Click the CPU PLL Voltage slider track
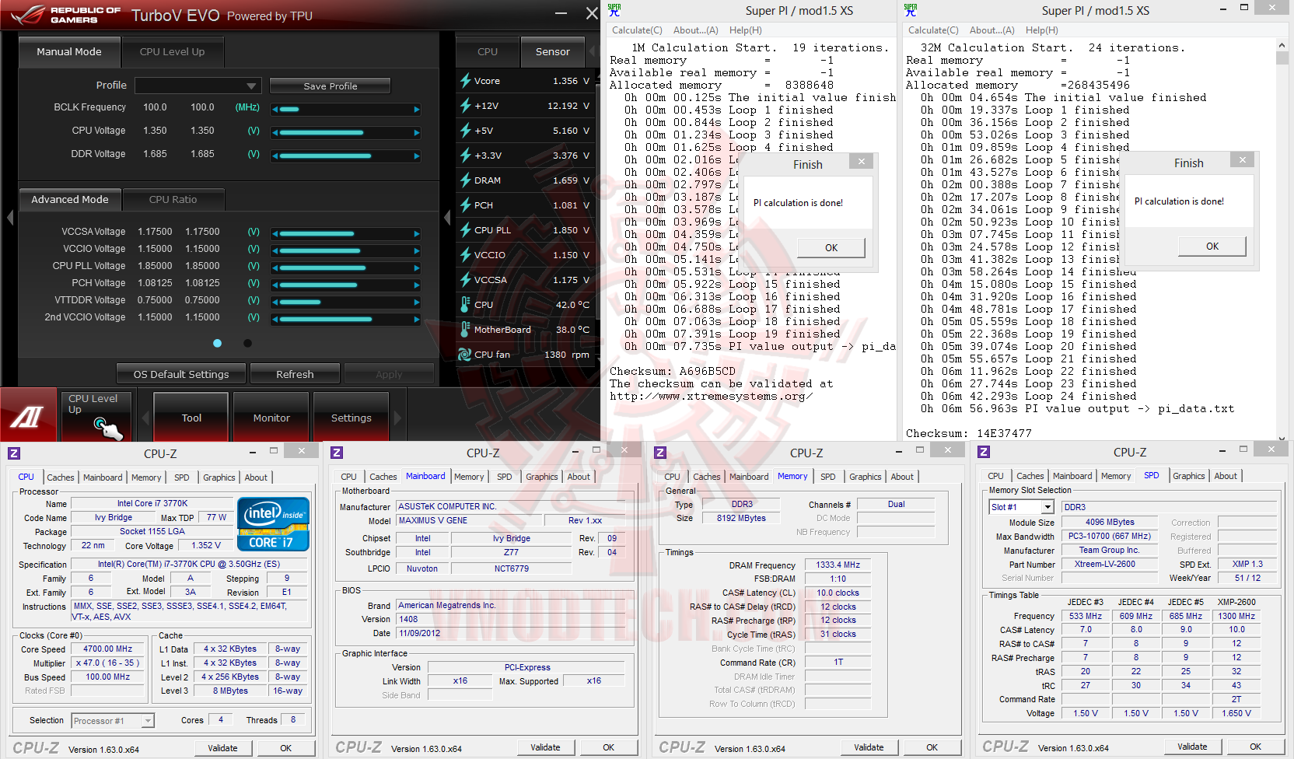This screenshot has width=1294, height=759. click(346, 268)
